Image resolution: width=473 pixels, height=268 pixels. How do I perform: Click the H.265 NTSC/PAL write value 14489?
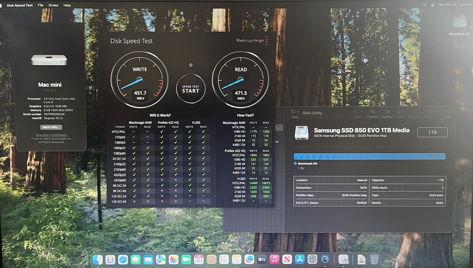253,183
